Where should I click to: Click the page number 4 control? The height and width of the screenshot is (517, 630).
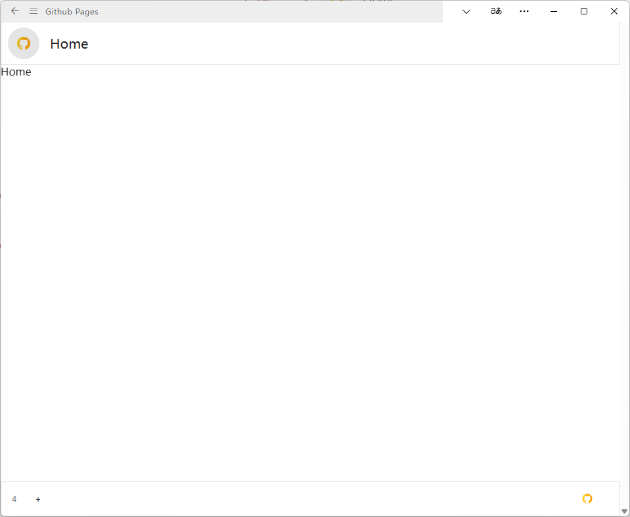[14, 499]
